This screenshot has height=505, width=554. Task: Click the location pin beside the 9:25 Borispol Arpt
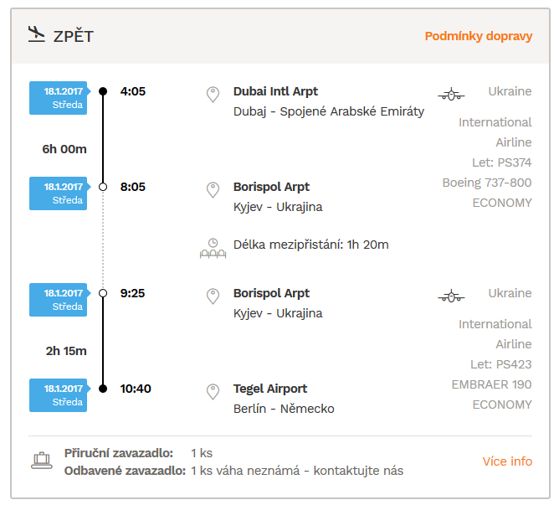(x=213, y=296)
